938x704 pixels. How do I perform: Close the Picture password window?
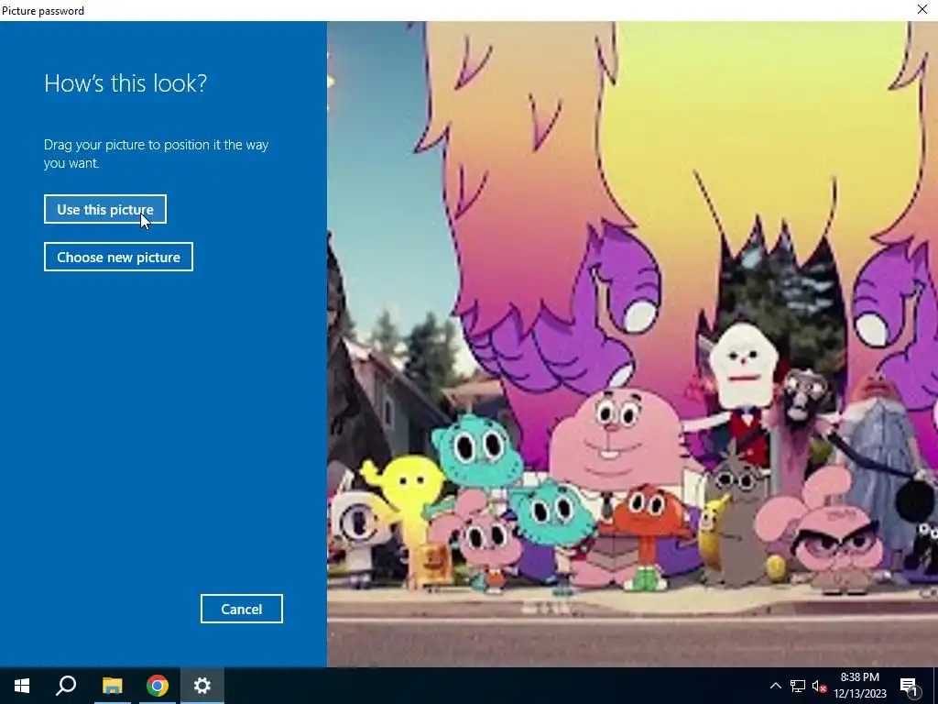922,9
